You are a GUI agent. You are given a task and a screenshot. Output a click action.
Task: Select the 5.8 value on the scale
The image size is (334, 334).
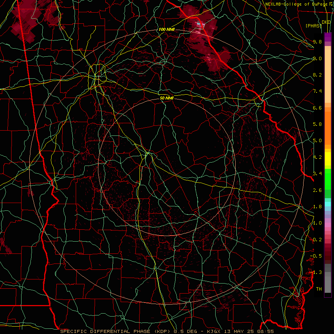pos(317,124)
